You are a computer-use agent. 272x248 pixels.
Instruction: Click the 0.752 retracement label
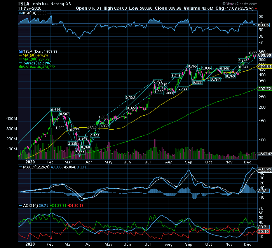click(183, 88)
